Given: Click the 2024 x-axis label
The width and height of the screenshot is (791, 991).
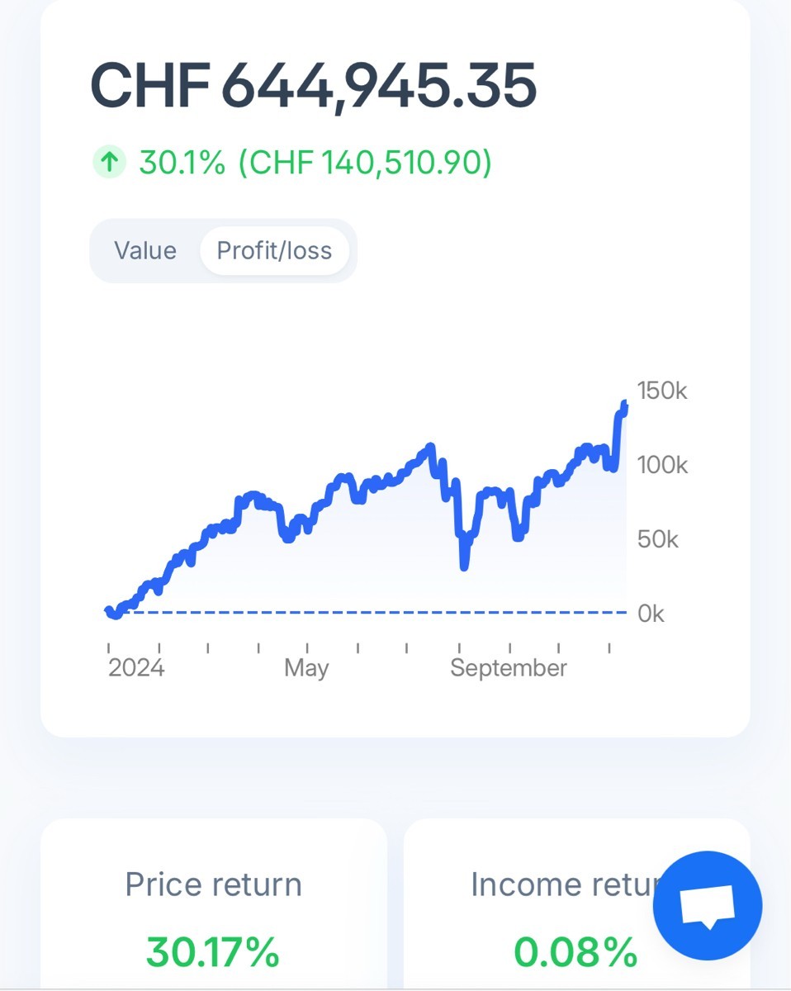Looking at the screenshot, I should [136, 667].
